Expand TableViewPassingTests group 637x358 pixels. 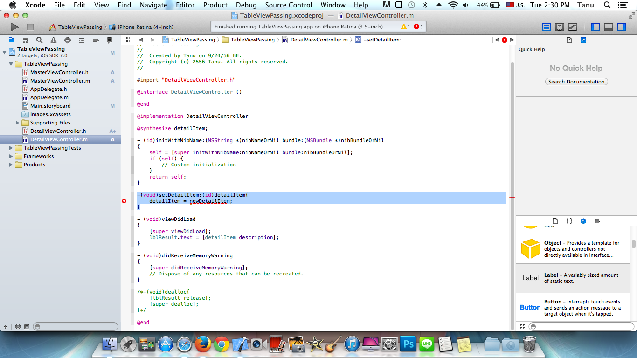[11, 148]
